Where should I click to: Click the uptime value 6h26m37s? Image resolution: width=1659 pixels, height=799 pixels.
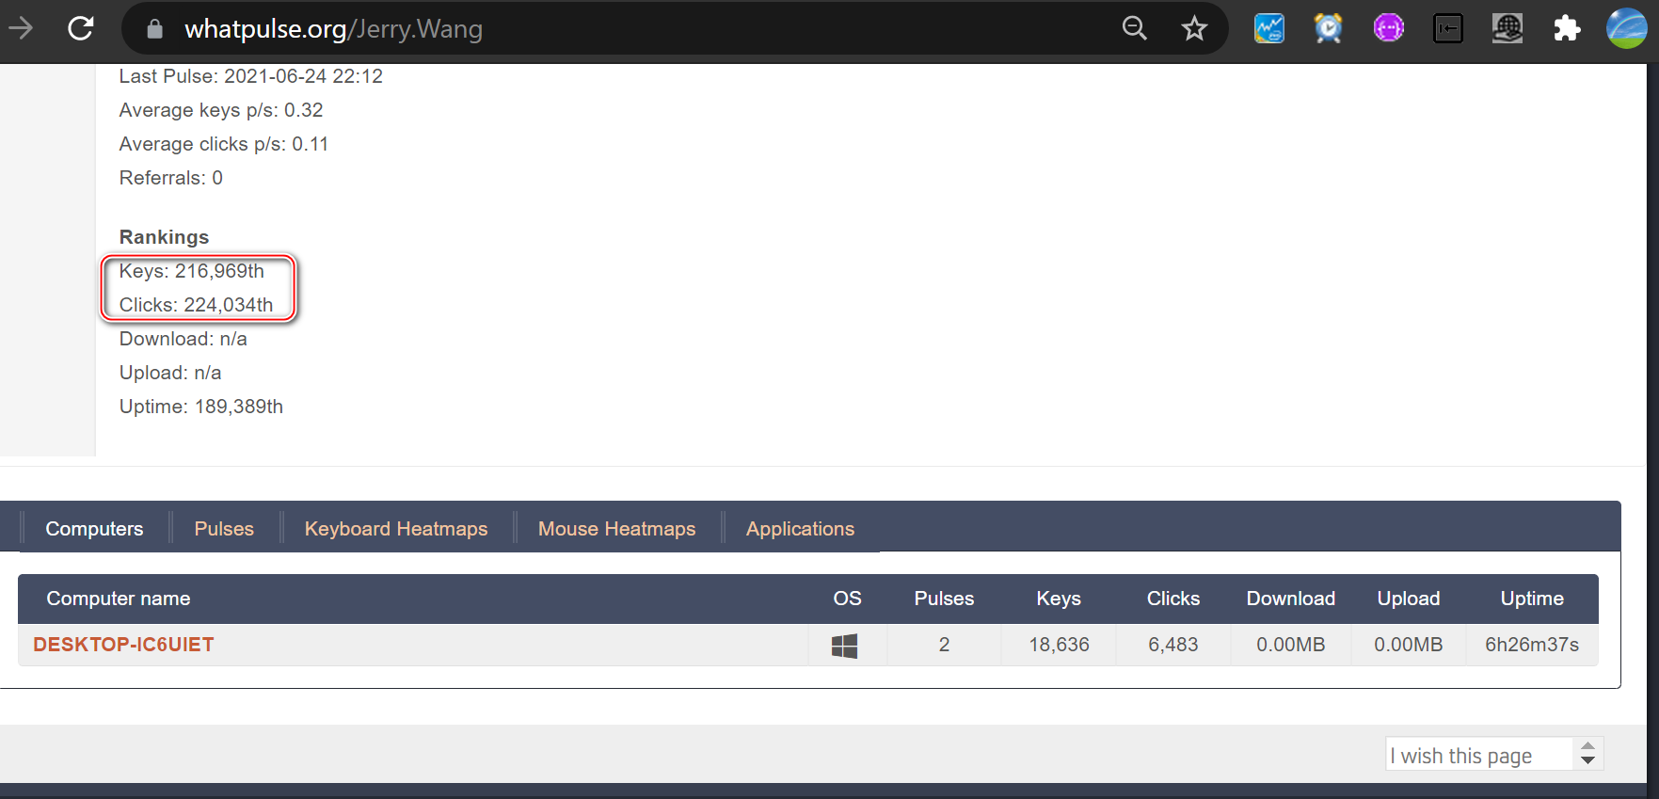tap(1532, 645)
